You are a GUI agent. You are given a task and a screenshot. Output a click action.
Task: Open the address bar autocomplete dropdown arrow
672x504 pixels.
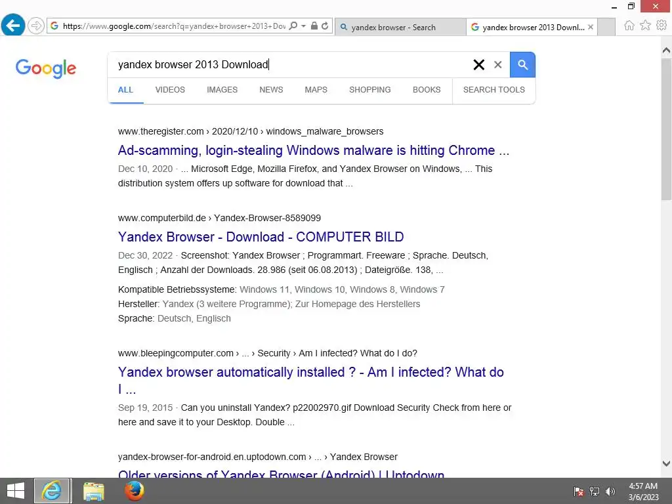(x=303, y=26)
